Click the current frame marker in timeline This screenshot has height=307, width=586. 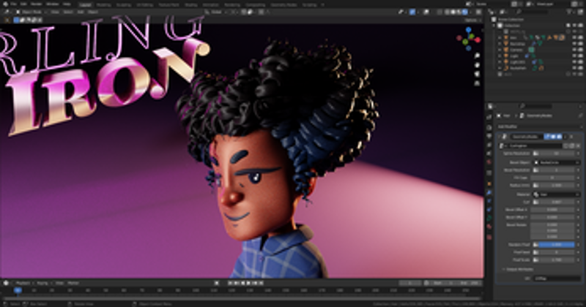(17, 290)
